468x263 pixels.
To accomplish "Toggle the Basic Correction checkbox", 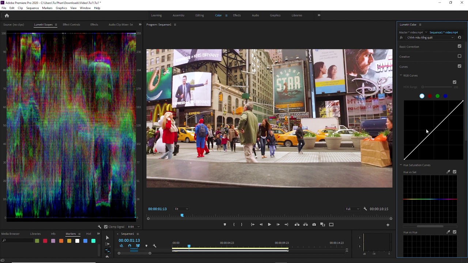I will pos(460,46).
